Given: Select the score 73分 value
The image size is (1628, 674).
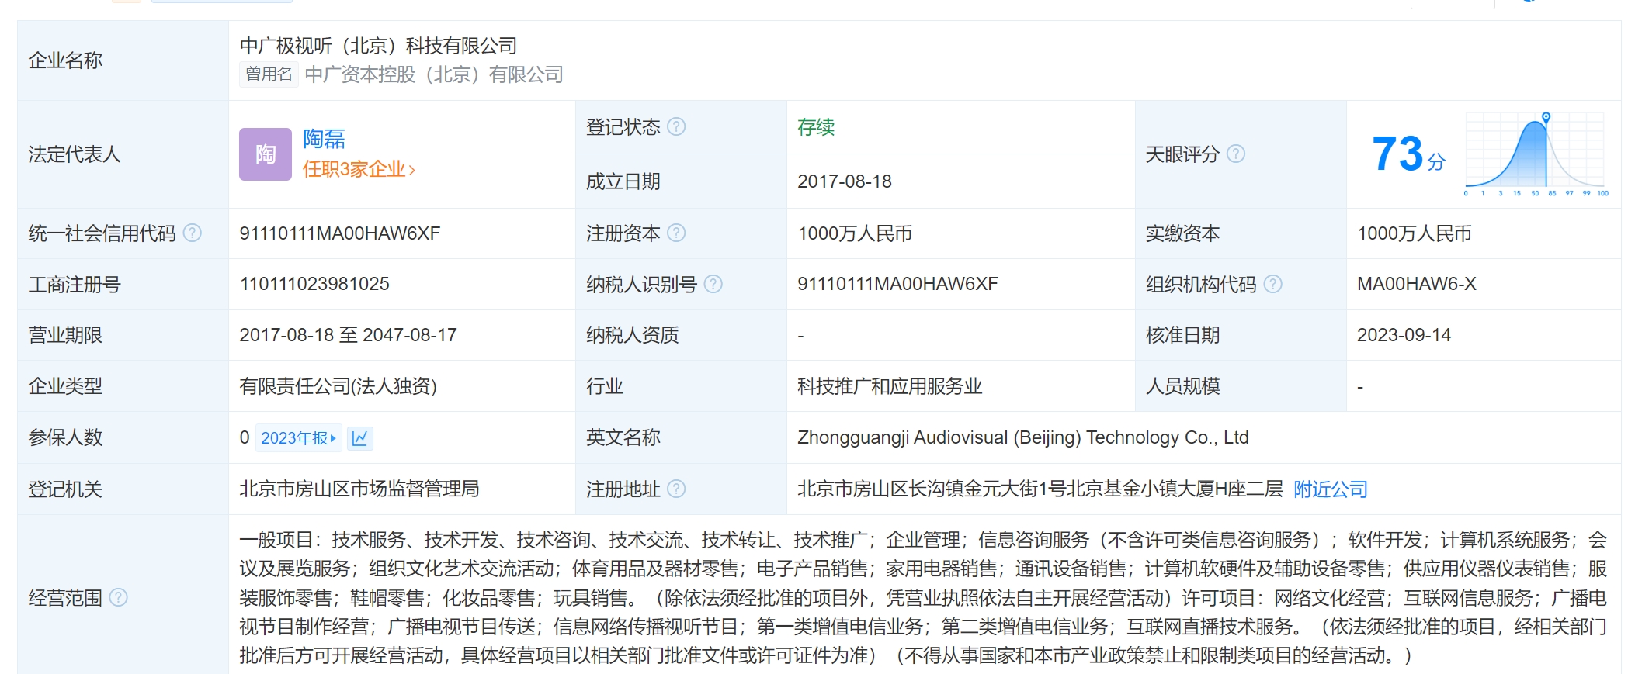Looking at the screenshot, I should [1408, 154].
